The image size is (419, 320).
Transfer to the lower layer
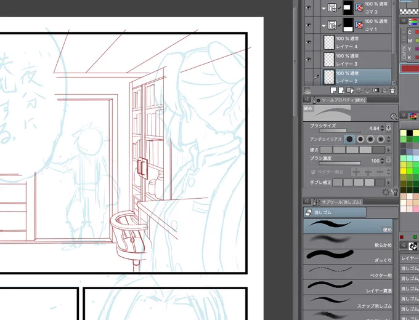click(359, 90)
